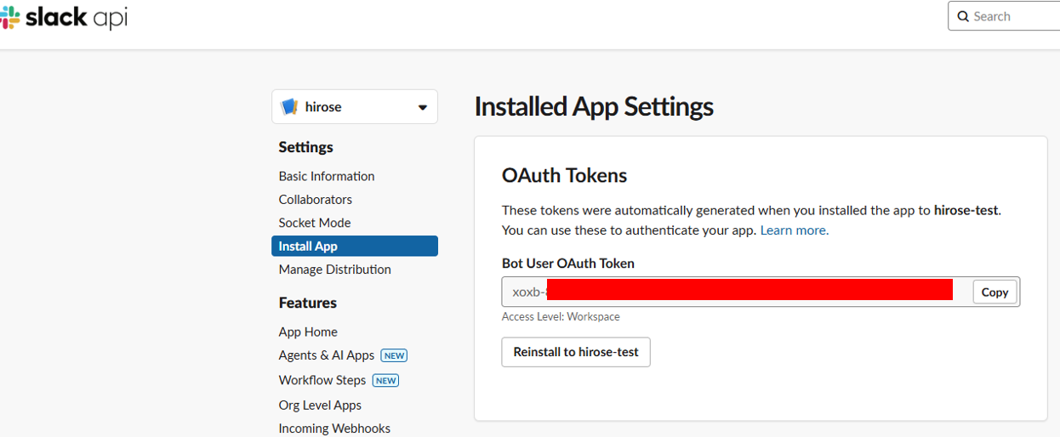Expand the hirose app selector dropdown
Image resolution: width=1060 pixels, height=437 pixels.
354,107
